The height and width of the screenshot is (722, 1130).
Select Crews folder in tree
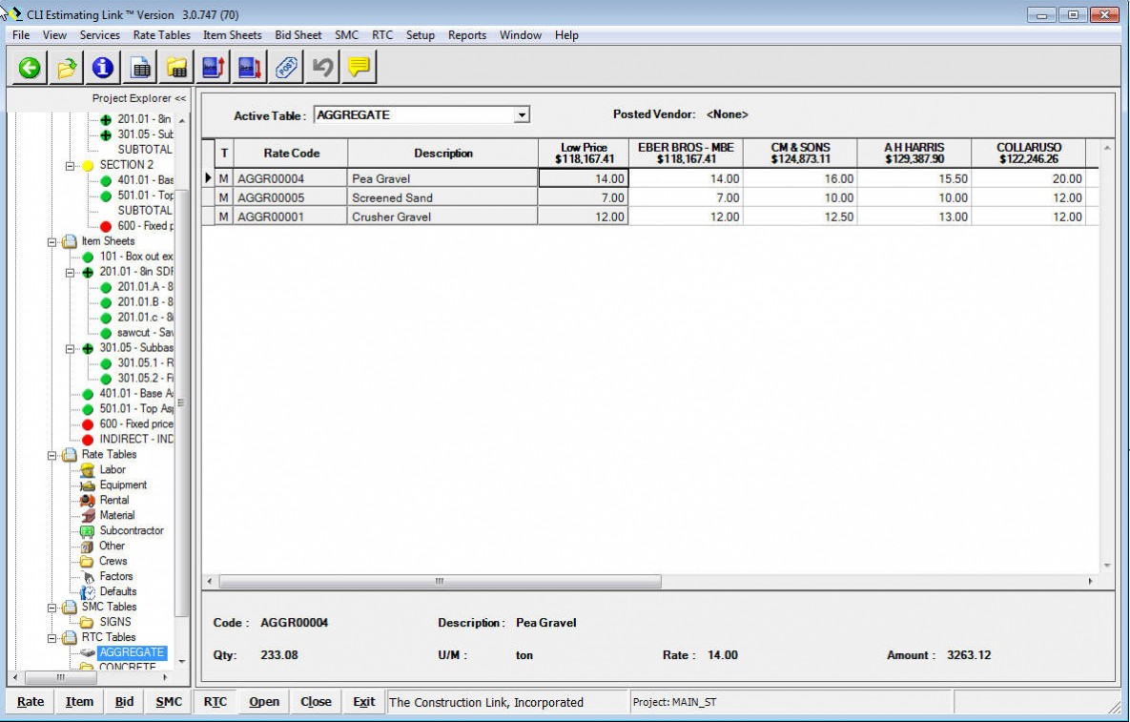click(113, 561)
